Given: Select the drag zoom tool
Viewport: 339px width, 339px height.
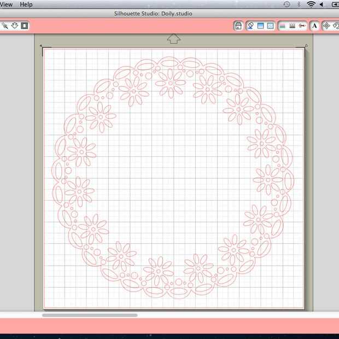Looking at the screenshot, I should point(5,26).
